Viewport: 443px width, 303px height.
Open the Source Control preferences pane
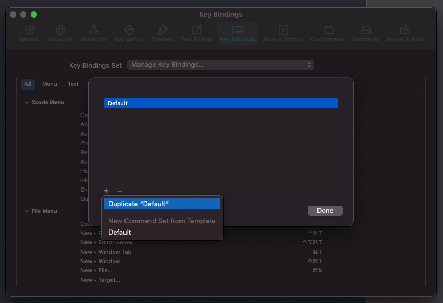coord(283,34)
